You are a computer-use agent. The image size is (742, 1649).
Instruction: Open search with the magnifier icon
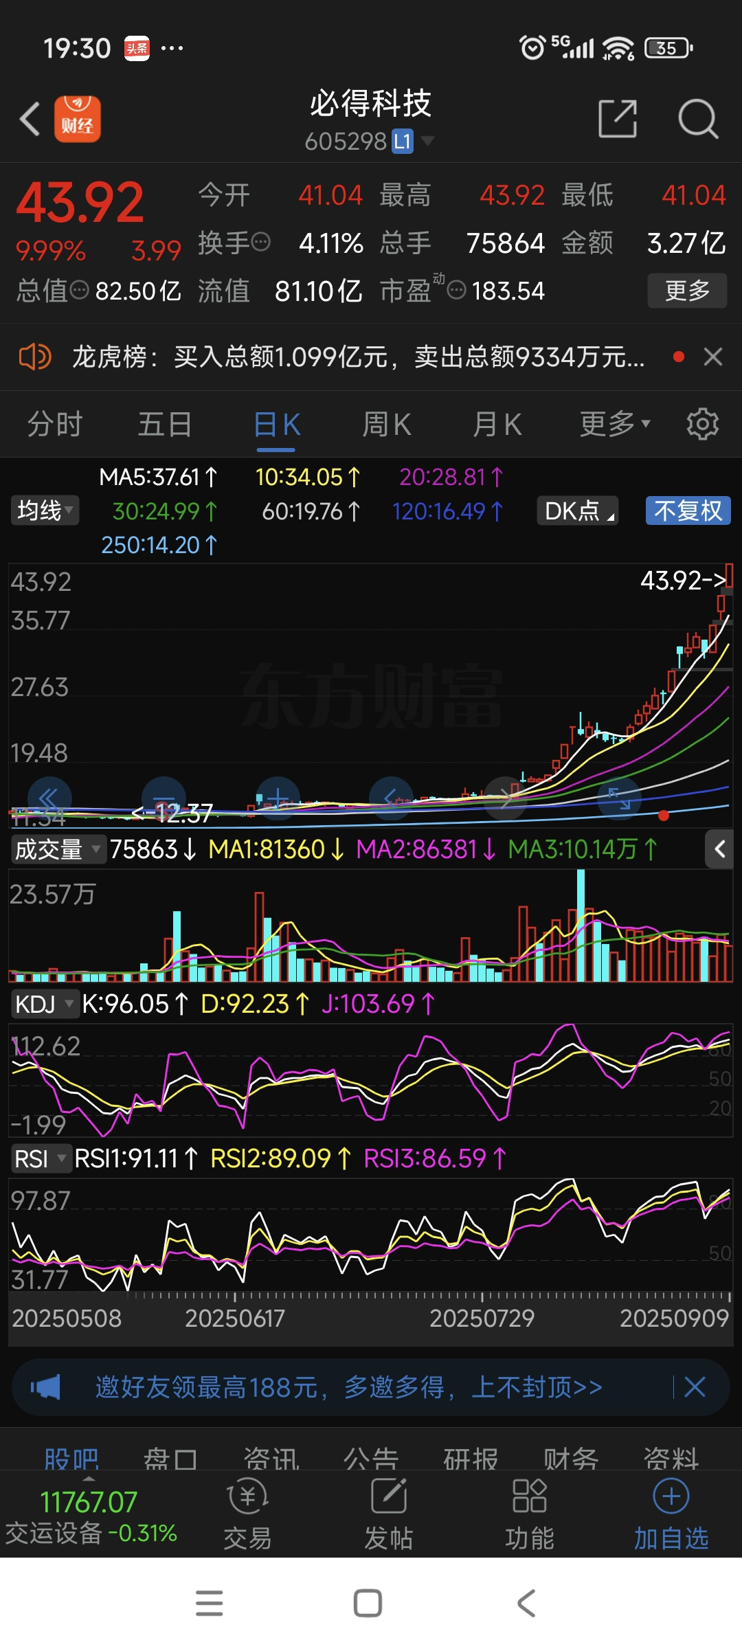[698, 119]
